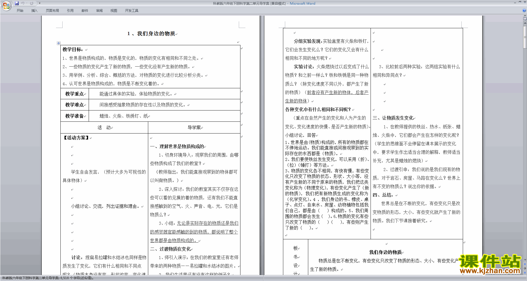Open the 开始 ribbon tab
Screen dimensions: 527x281
20,11
